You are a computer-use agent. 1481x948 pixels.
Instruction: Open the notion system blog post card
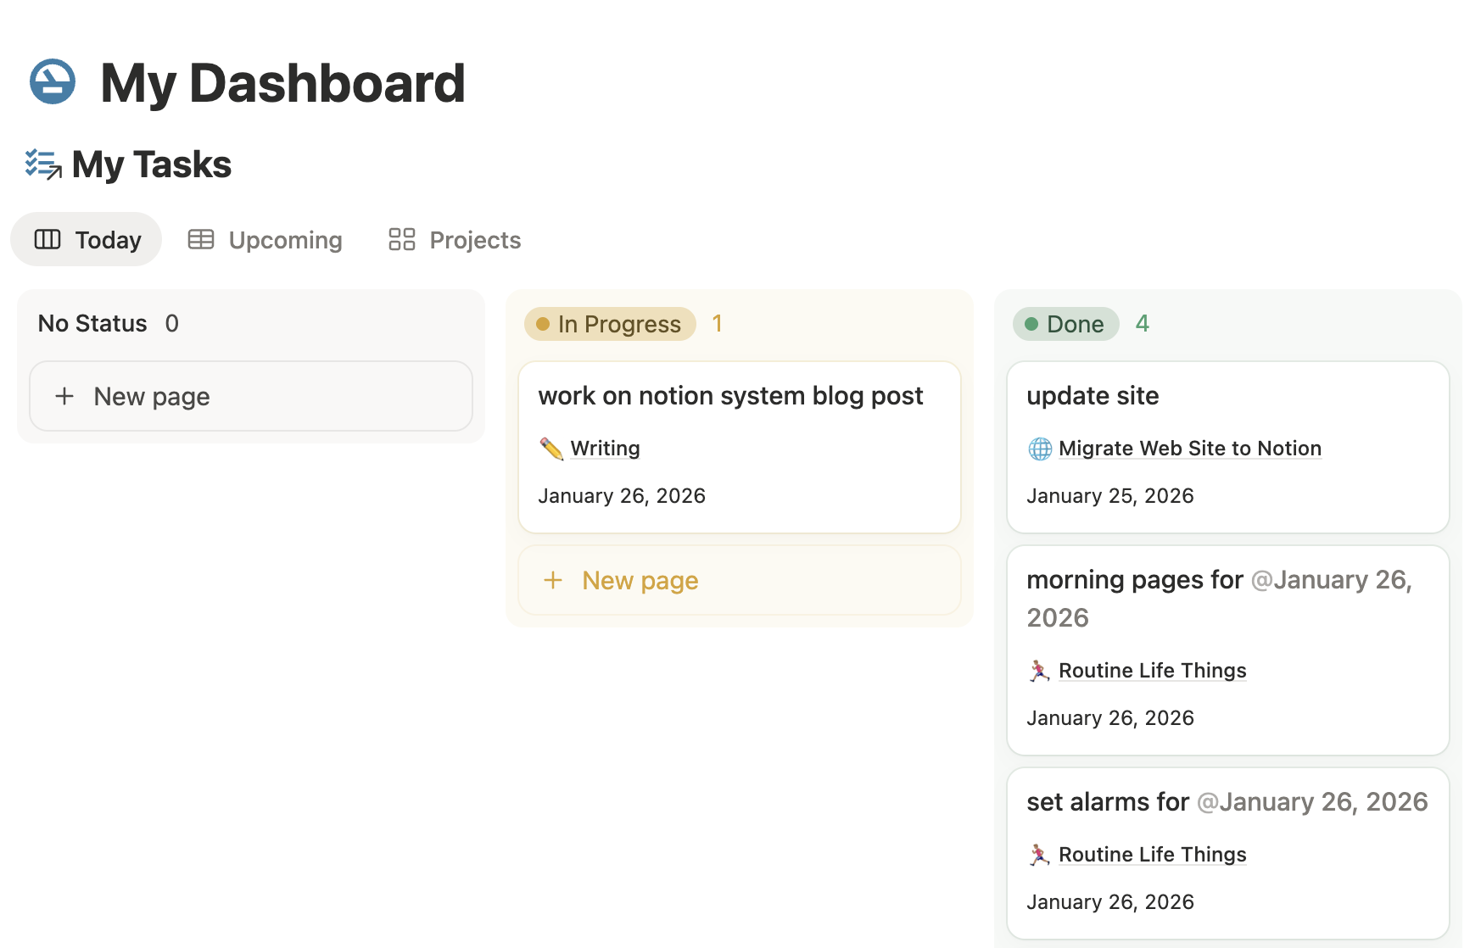coord(732,395)
